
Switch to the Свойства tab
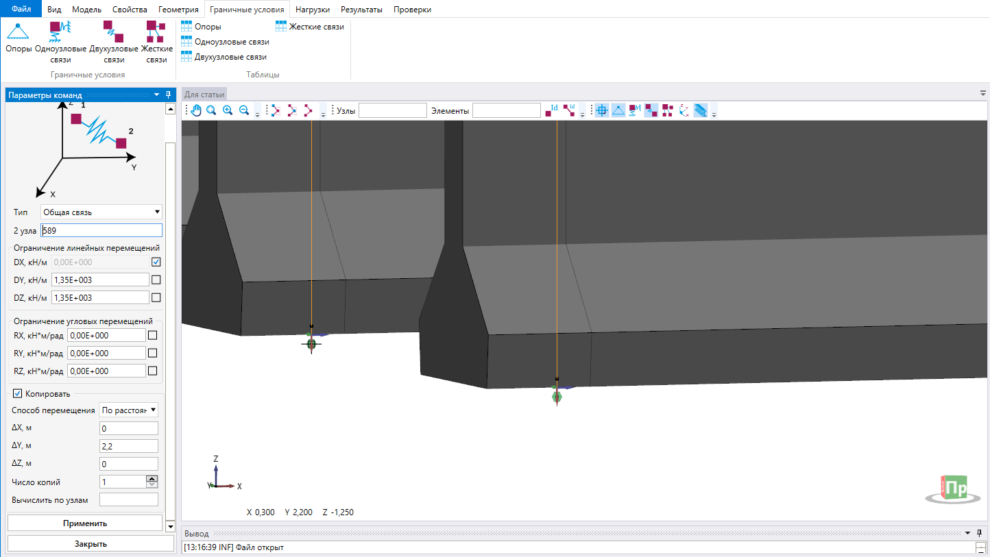pos(130,10)
